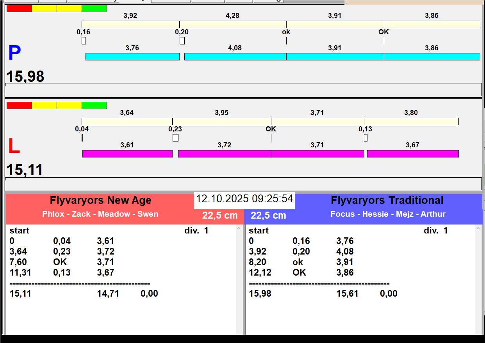Select the 0,20 changeover marker box in lane P
The width and height of the screenshot is (485, 343).
(x=182, y=41)
